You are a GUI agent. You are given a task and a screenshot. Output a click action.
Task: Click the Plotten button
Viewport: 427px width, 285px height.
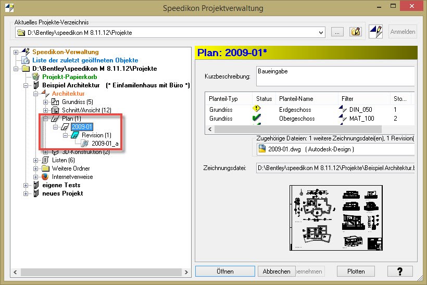pos(356,271)
